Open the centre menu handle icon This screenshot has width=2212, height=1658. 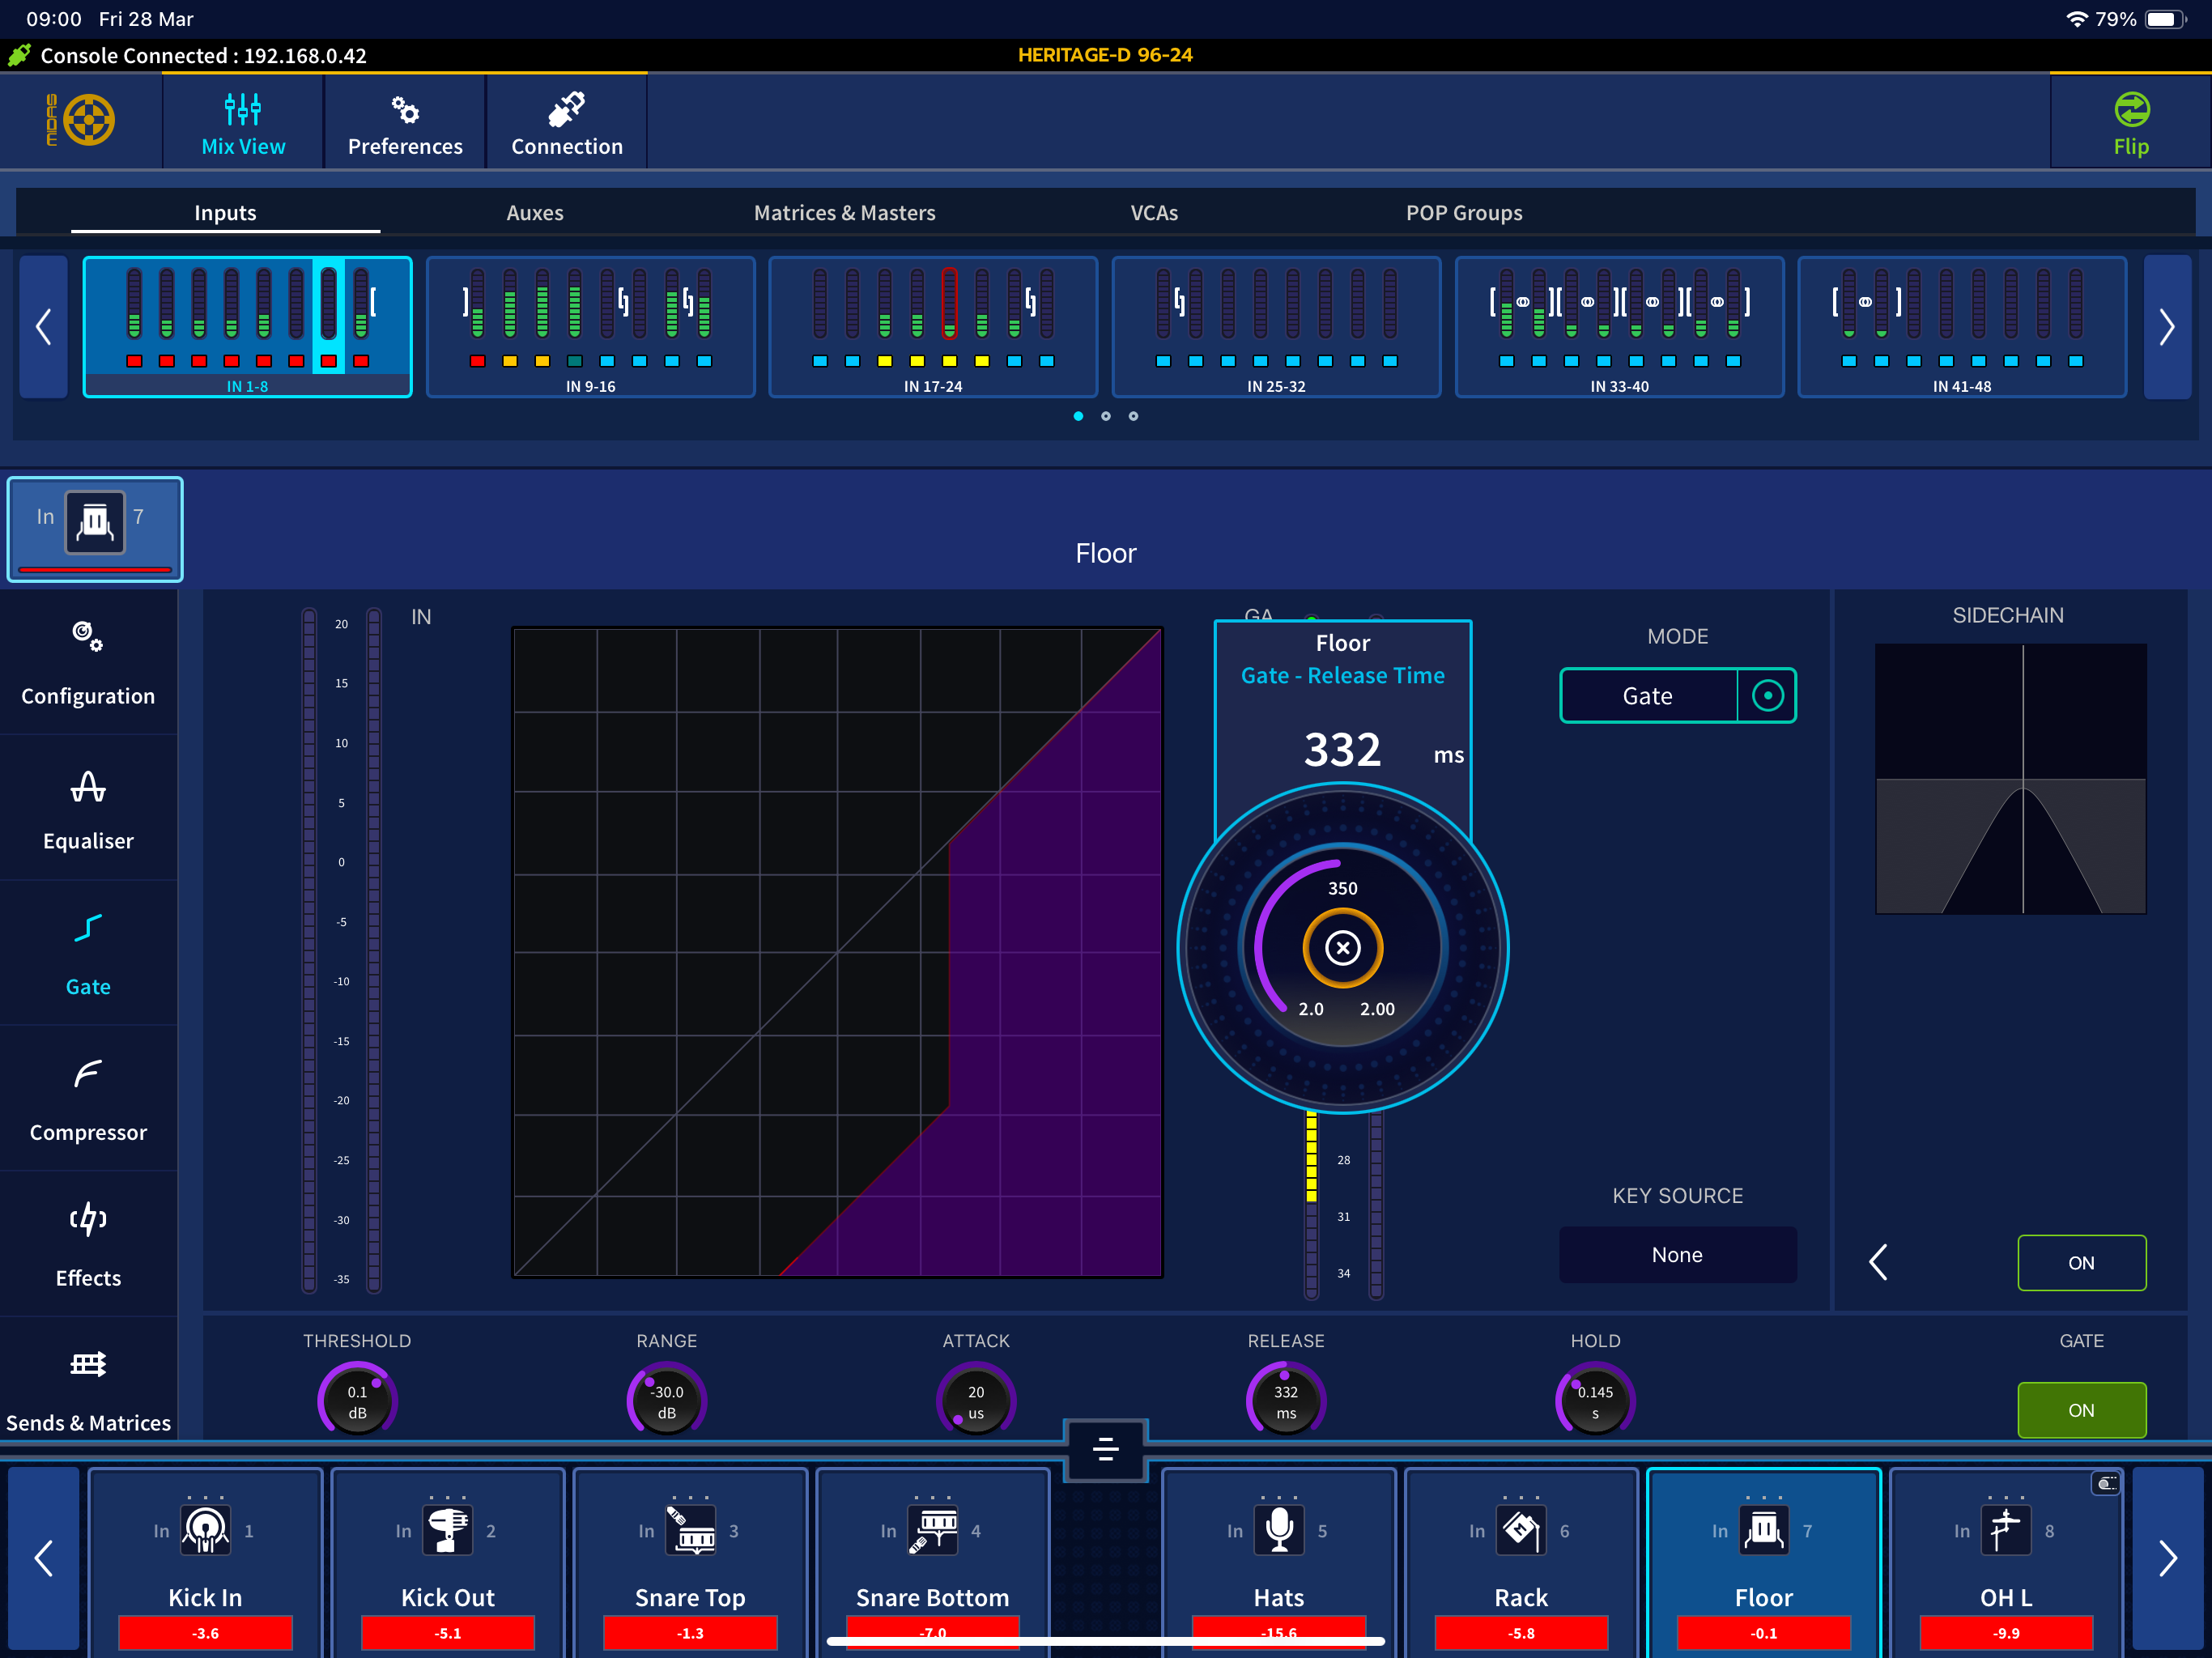click(x=1105, y=1449)
